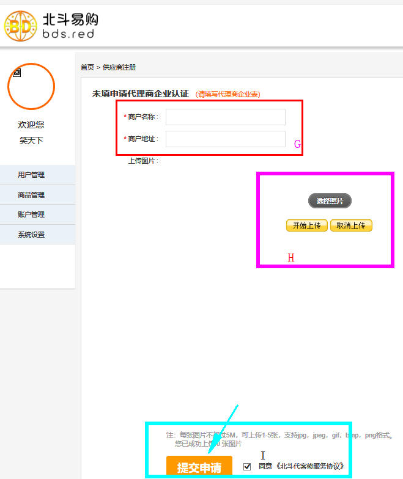Click the username 笑天下
The image size is (403, 479).
tap(31, 141)
